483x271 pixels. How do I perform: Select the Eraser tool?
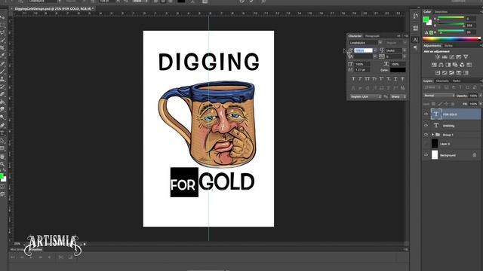[x=2, y=94]
